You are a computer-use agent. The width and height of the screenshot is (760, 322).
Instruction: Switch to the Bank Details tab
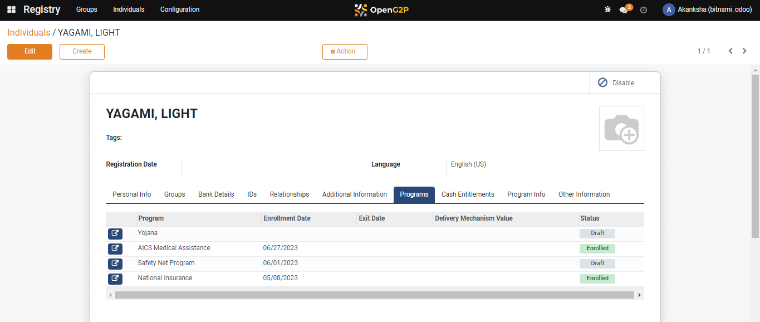(x=216, y=195)
